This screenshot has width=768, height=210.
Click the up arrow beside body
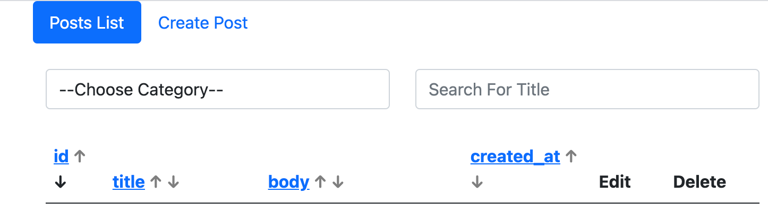coord(320,182)
